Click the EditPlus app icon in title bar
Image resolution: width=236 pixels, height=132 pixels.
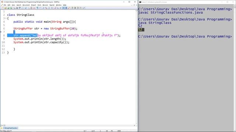point(2,2)
